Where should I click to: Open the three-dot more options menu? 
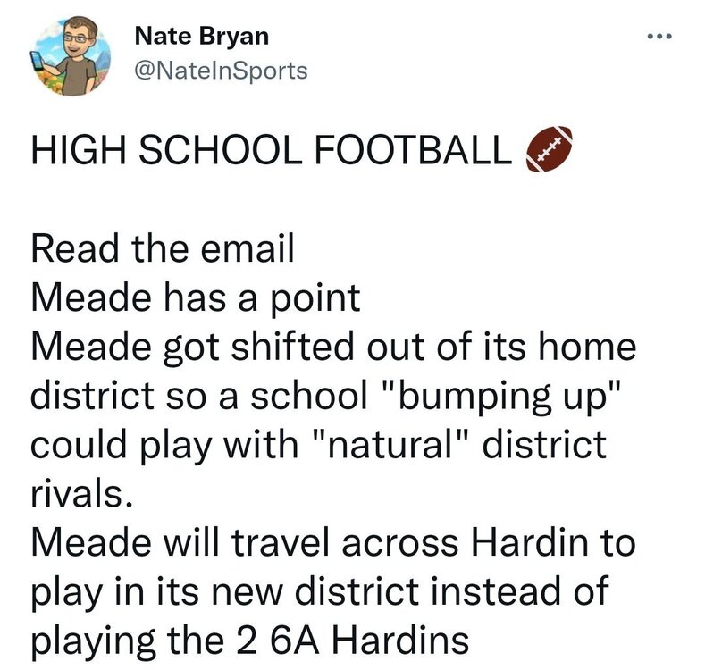(x=659, y=37)
